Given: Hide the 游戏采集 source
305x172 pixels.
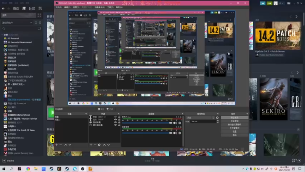Looking at the screenshot, I should click(x=116, y=122).
